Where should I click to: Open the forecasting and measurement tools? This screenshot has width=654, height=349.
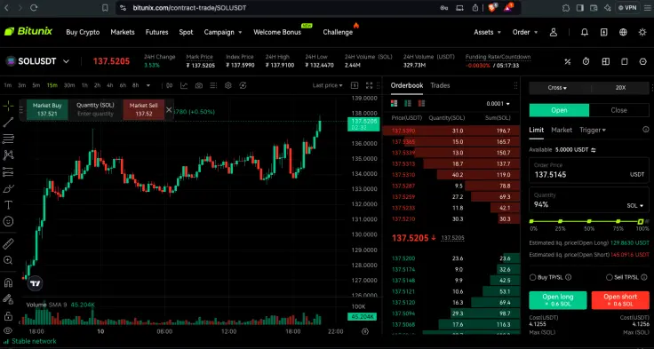point(8,171)
